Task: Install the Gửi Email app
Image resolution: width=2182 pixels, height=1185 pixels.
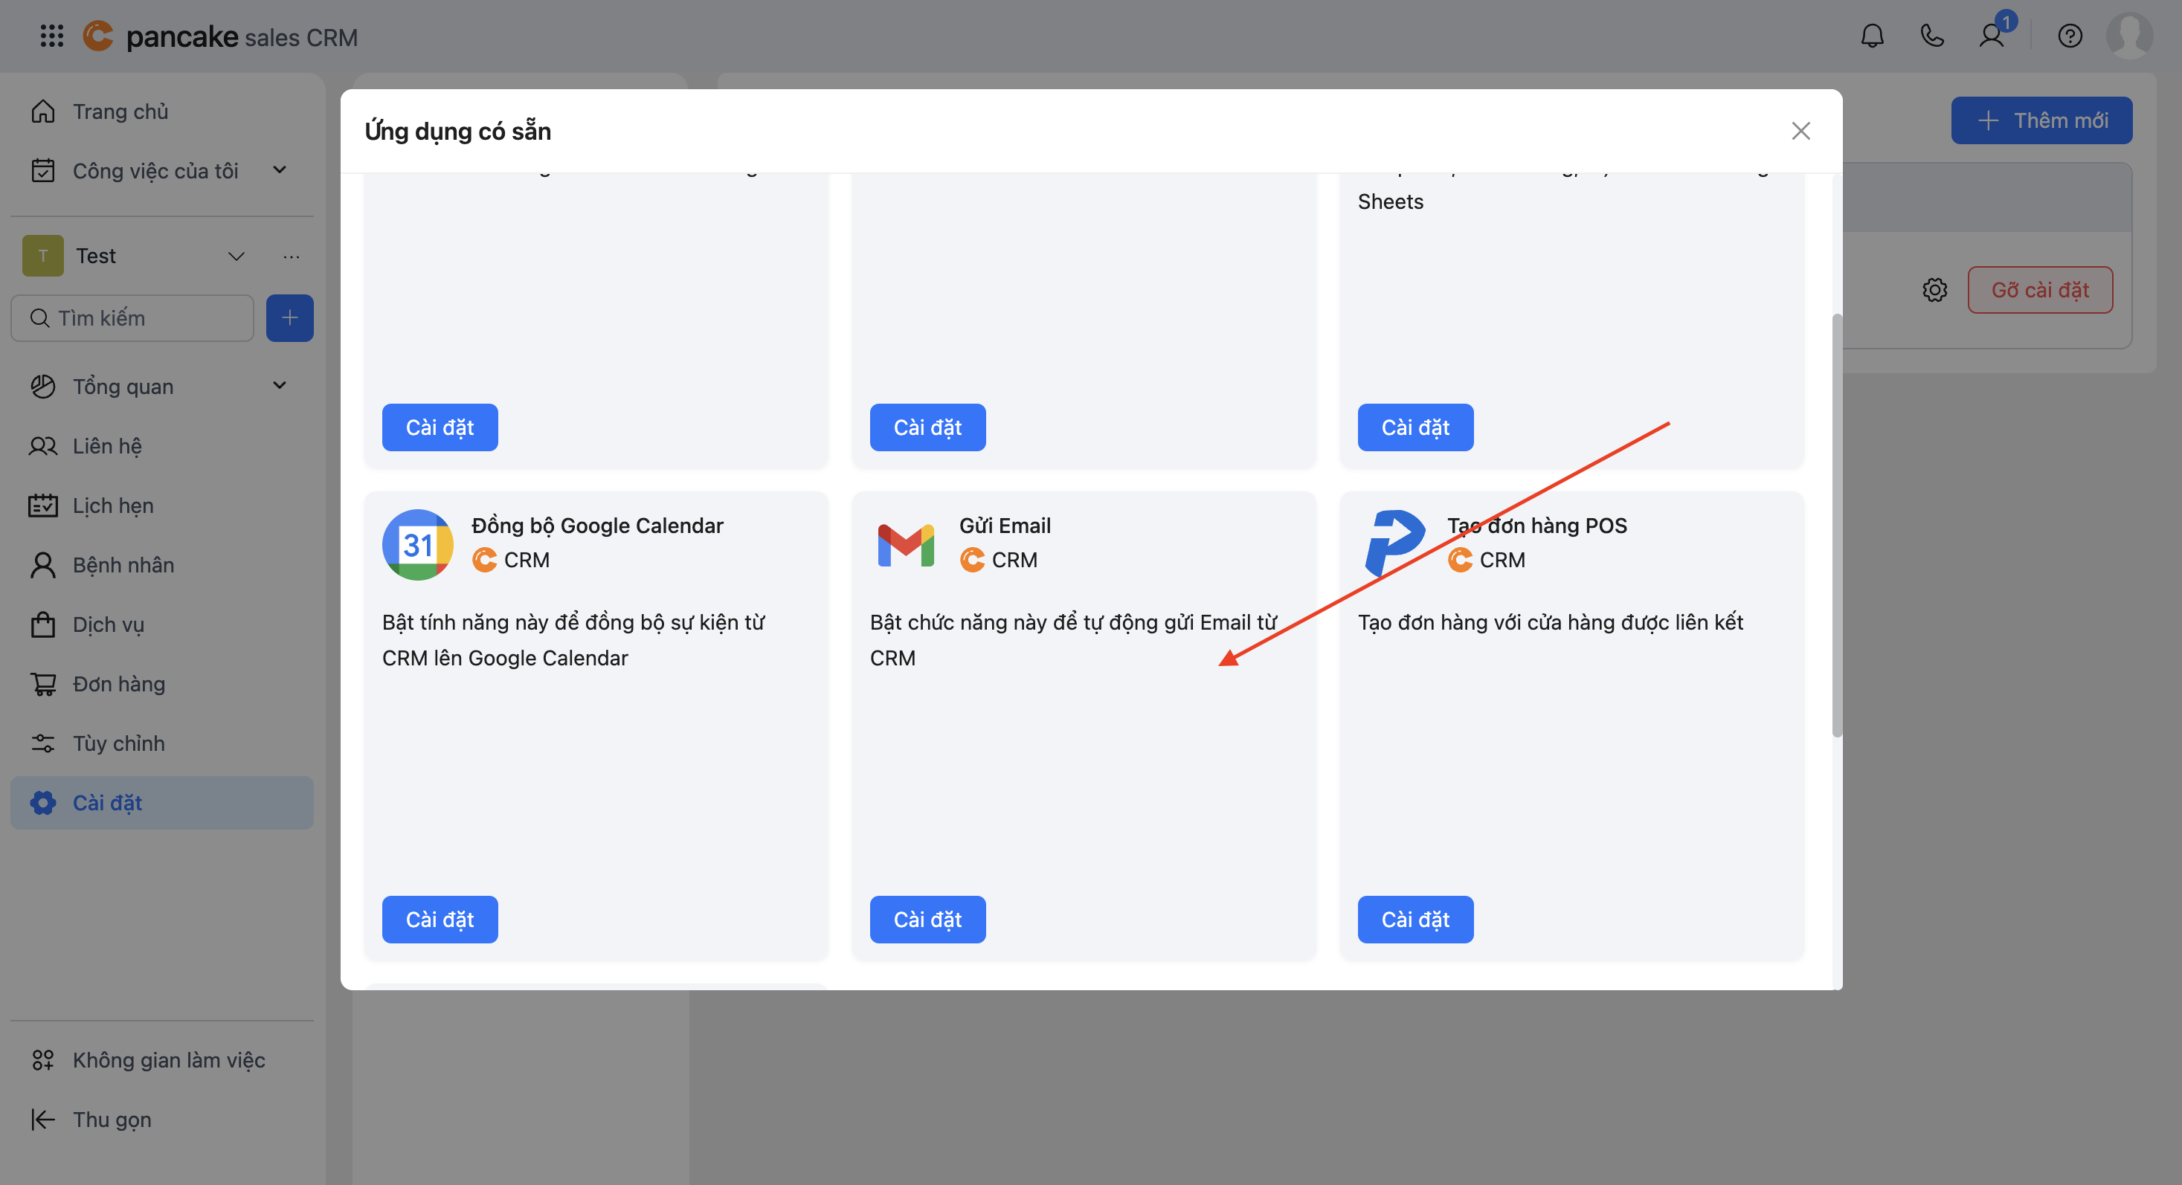Action: (x=927, y=919)
